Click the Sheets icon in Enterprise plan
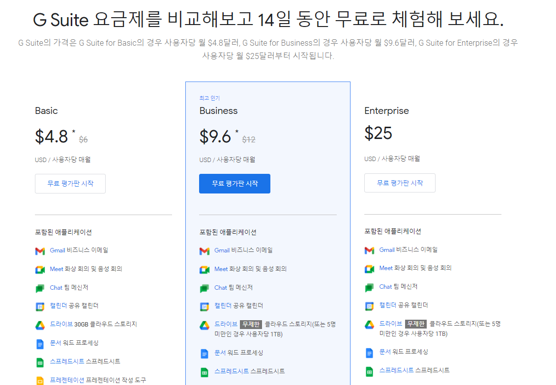 [370, 372]
